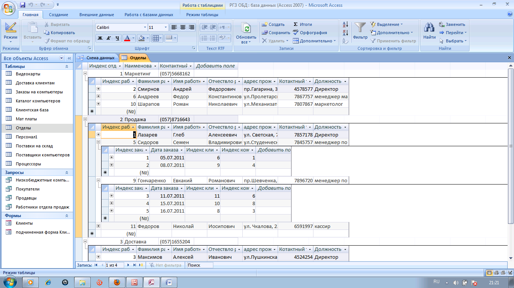Image resolution: width=514 pixels, height=288 pixels.
Task: Expand the Федоров row subdatasheet
Action: (x=98, y=226)
